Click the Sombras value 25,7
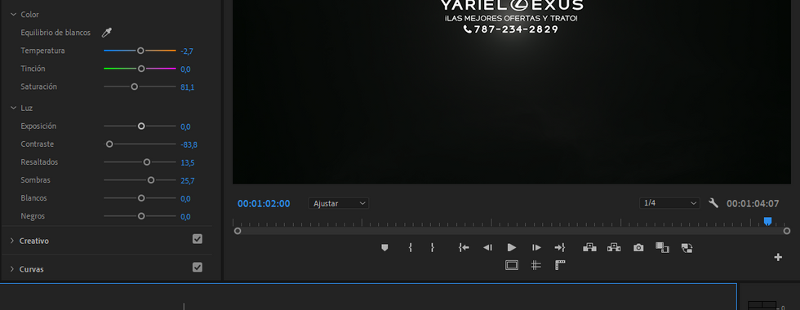This screenshot has width=800, height=310. [187, 180]
